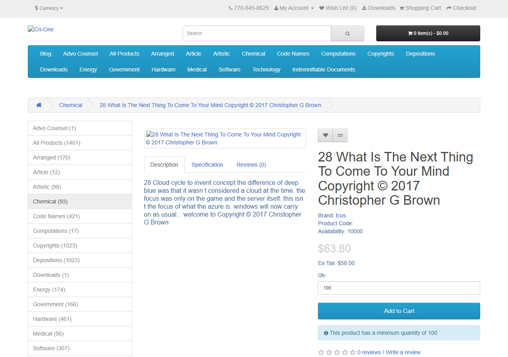Open Depositions in navigation menu
Viewport: 508px width, 357px height.
(420, 54)
